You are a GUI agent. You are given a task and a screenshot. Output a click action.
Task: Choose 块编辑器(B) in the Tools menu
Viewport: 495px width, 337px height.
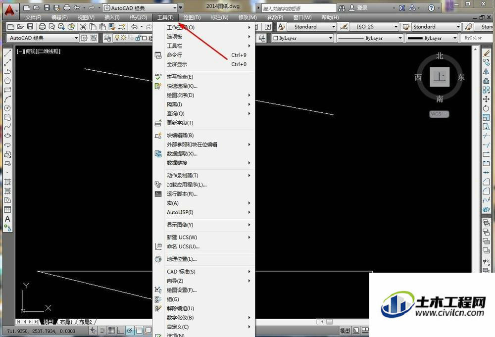click(x=203, y=136)
